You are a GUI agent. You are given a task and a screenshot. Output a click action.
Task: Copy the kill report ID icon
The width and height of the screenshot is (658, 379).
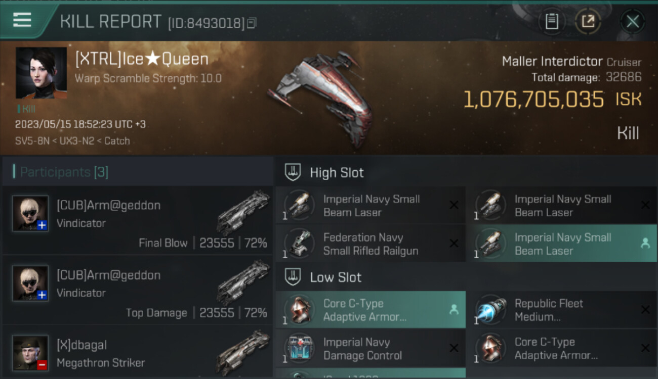click(x=252, y=23)
